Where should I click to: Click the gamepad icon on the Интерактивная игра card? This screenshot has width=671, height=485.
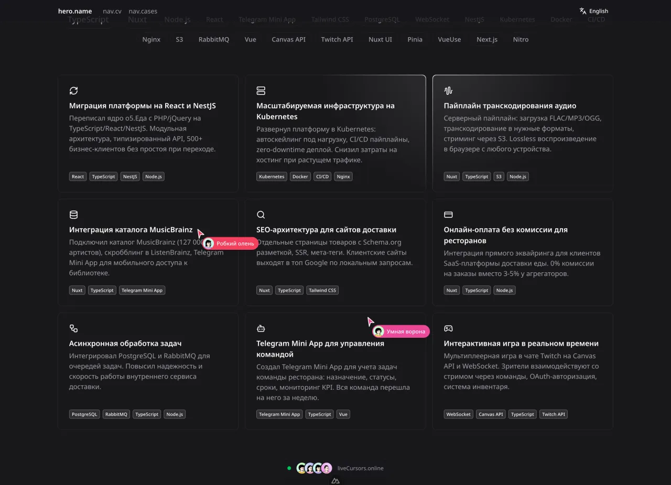point(448,328)
